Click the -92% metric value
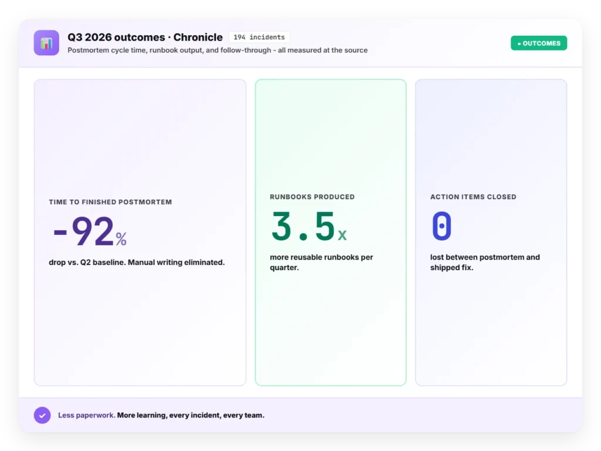The image size is (601, 451). coord(90,231)
